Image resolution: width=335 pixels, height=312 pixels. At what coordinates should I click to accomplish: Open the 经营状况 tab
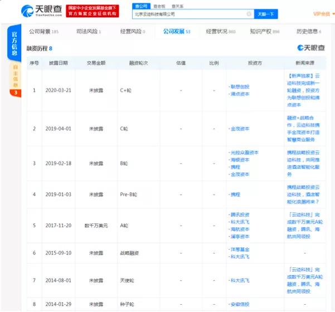coord(221,32)
